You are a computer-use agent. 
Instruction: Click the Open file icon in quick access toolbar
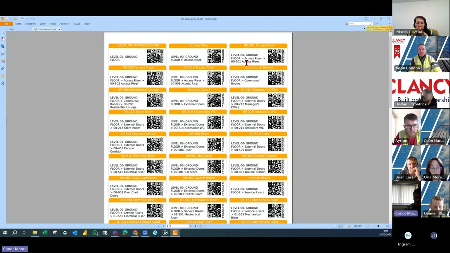click(7, 19)
